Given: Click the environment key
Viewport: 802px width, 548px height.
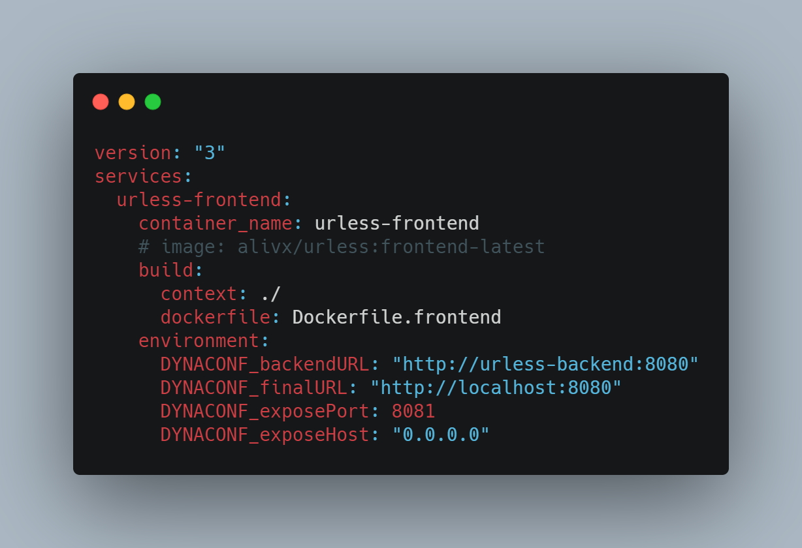Looking at the screenshot, I should [x=199, y=341].
